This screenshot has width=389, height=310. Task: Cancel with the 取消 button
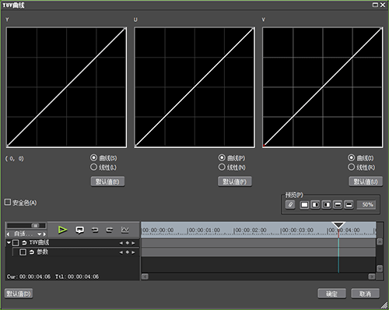click(x=365, y=294)
